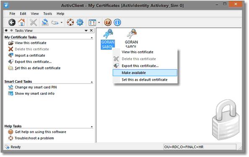Viewport: 249px width, 157px height.
Task: Go to Home via house icon
Action: coord(21,22)
